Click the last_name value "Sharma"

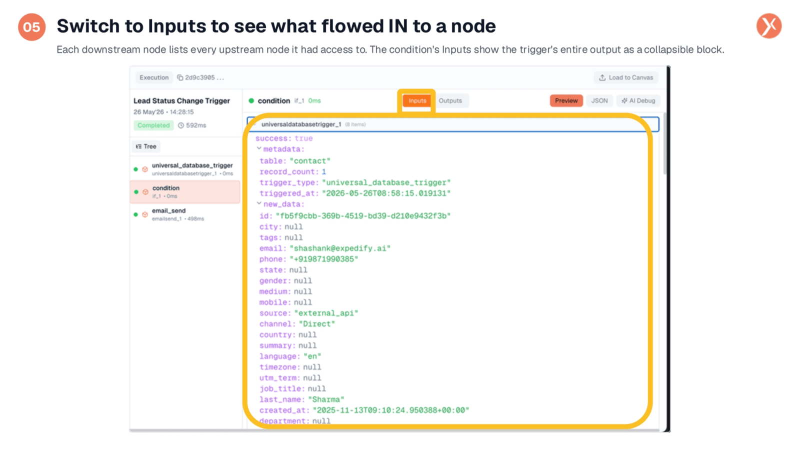click(326, 399)
